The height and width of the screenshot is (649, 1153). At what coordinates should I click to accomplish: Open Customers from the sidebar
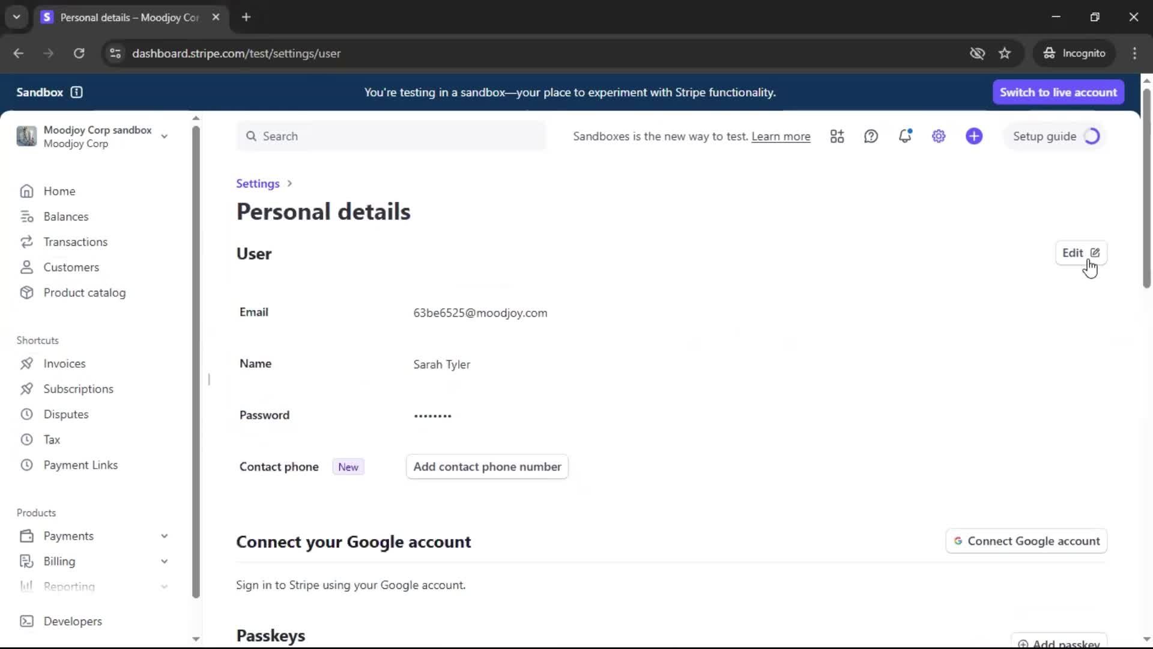click(x=71, y=267)
